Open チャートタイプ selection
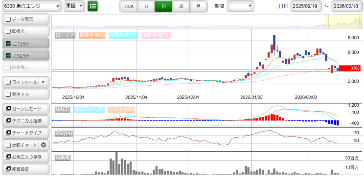 [25, 133]
